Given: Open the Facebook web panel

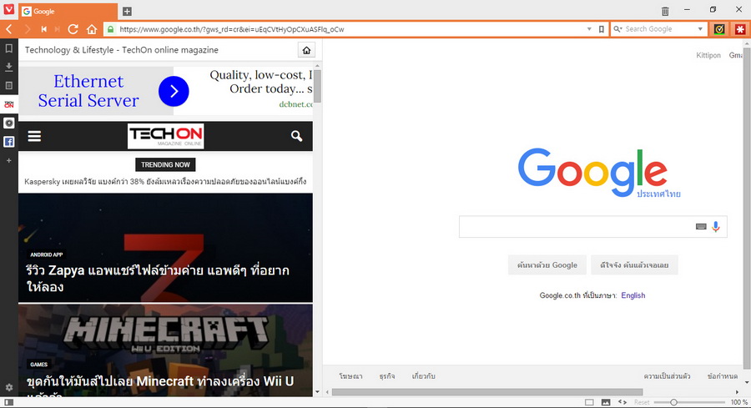Looking at the screenshot, I should tap(8, 142).
